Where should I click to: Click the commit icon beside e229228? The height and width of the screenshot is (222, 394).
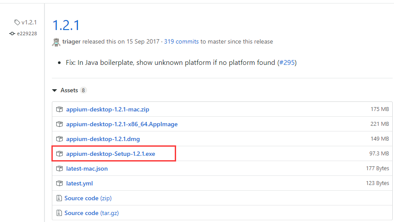[x=12, y=34]
